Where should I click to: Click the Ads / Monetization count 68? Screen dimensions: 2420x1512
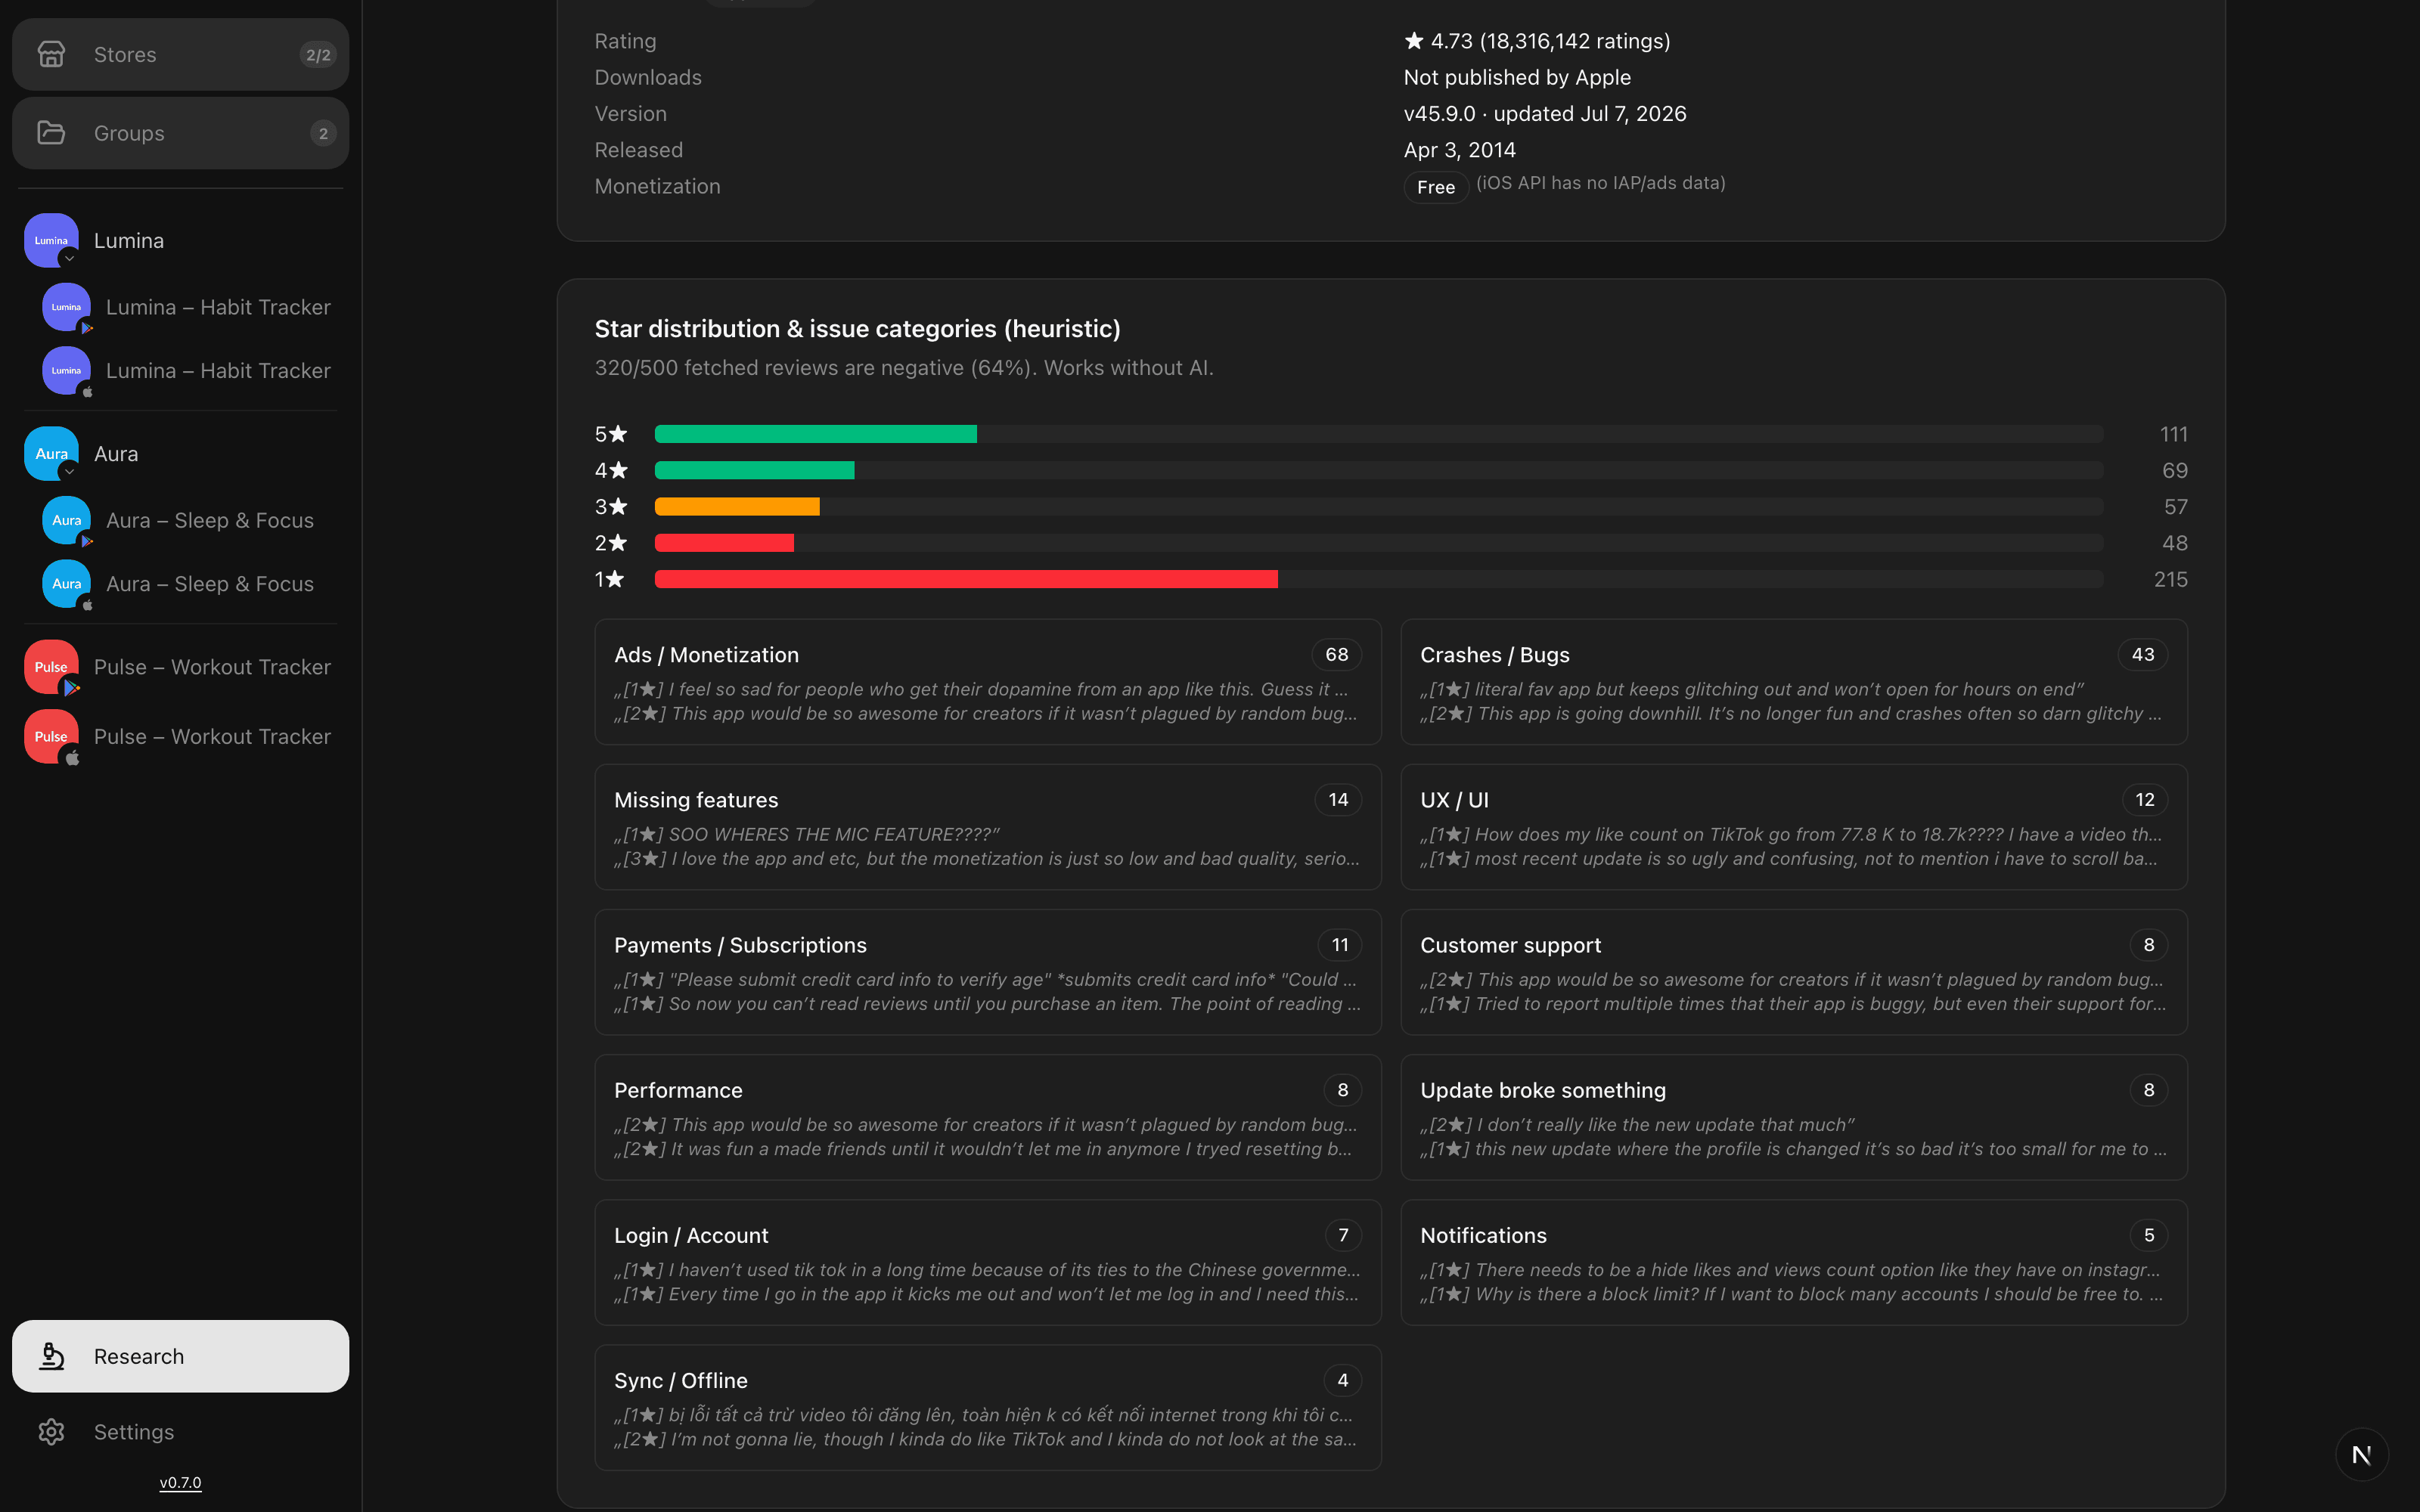pyautogui.click(x=1336, y=655)
